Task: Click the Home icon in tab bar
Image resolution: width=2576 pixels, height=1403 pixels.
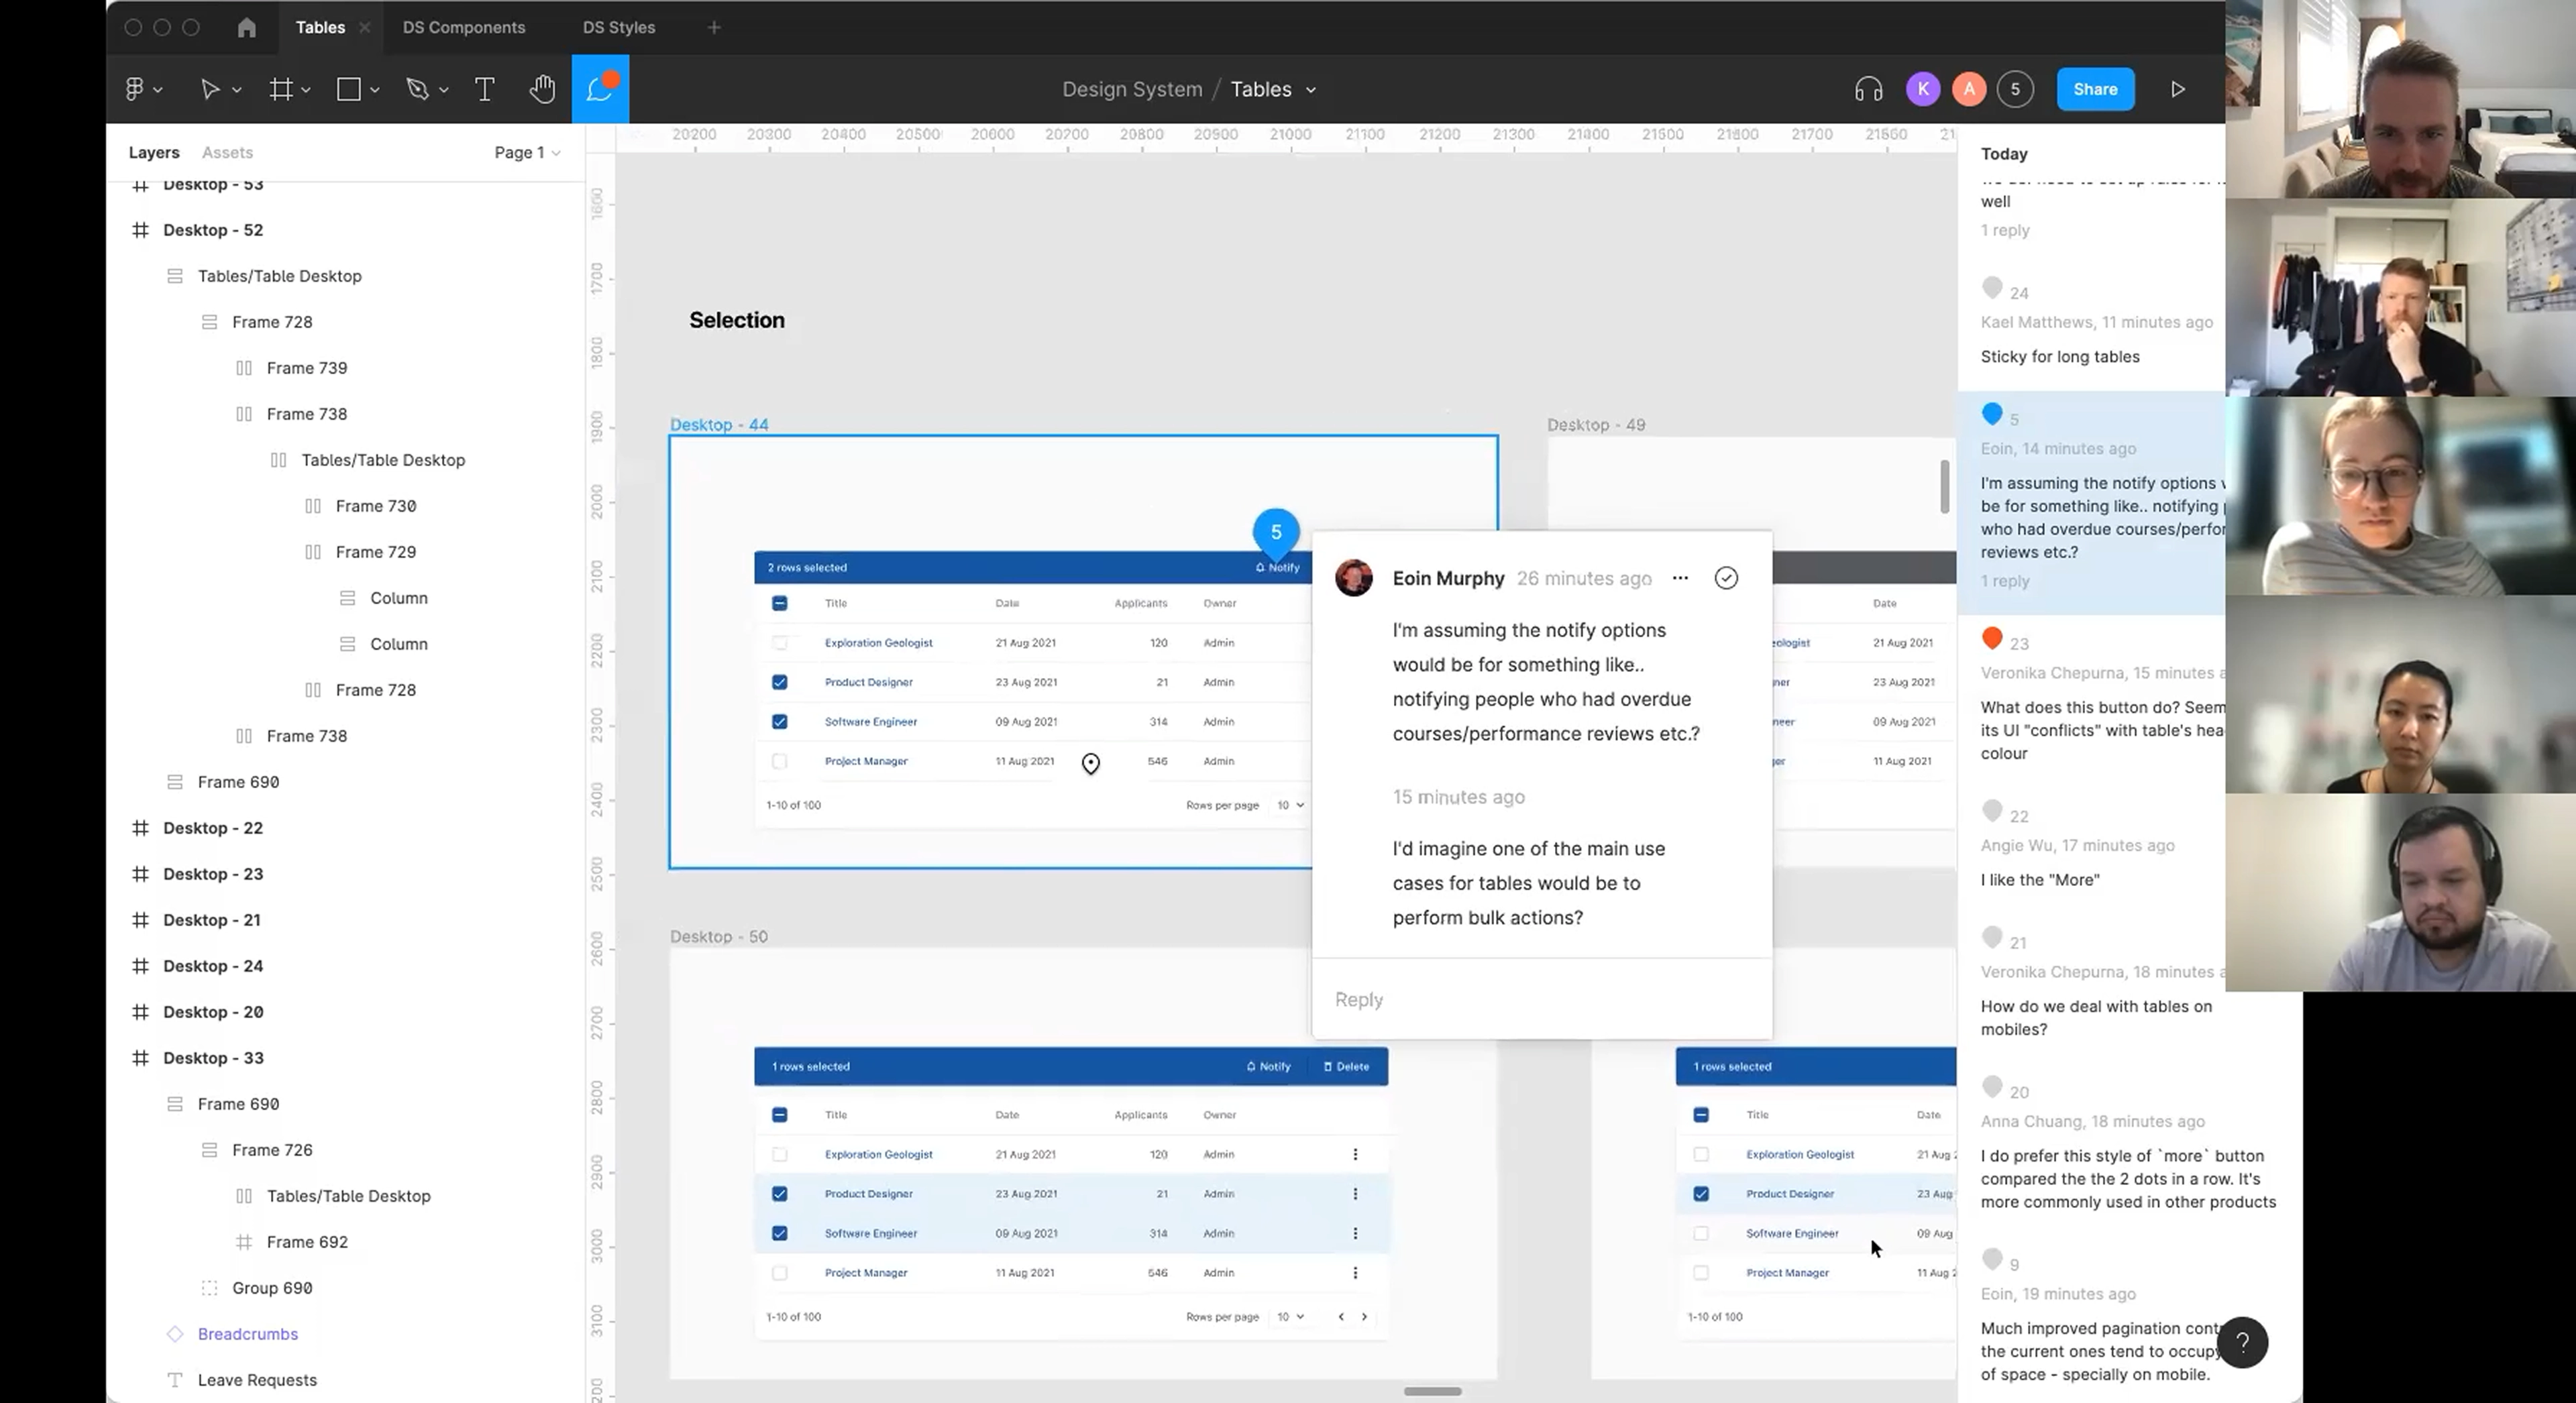Action: [246, 27]
